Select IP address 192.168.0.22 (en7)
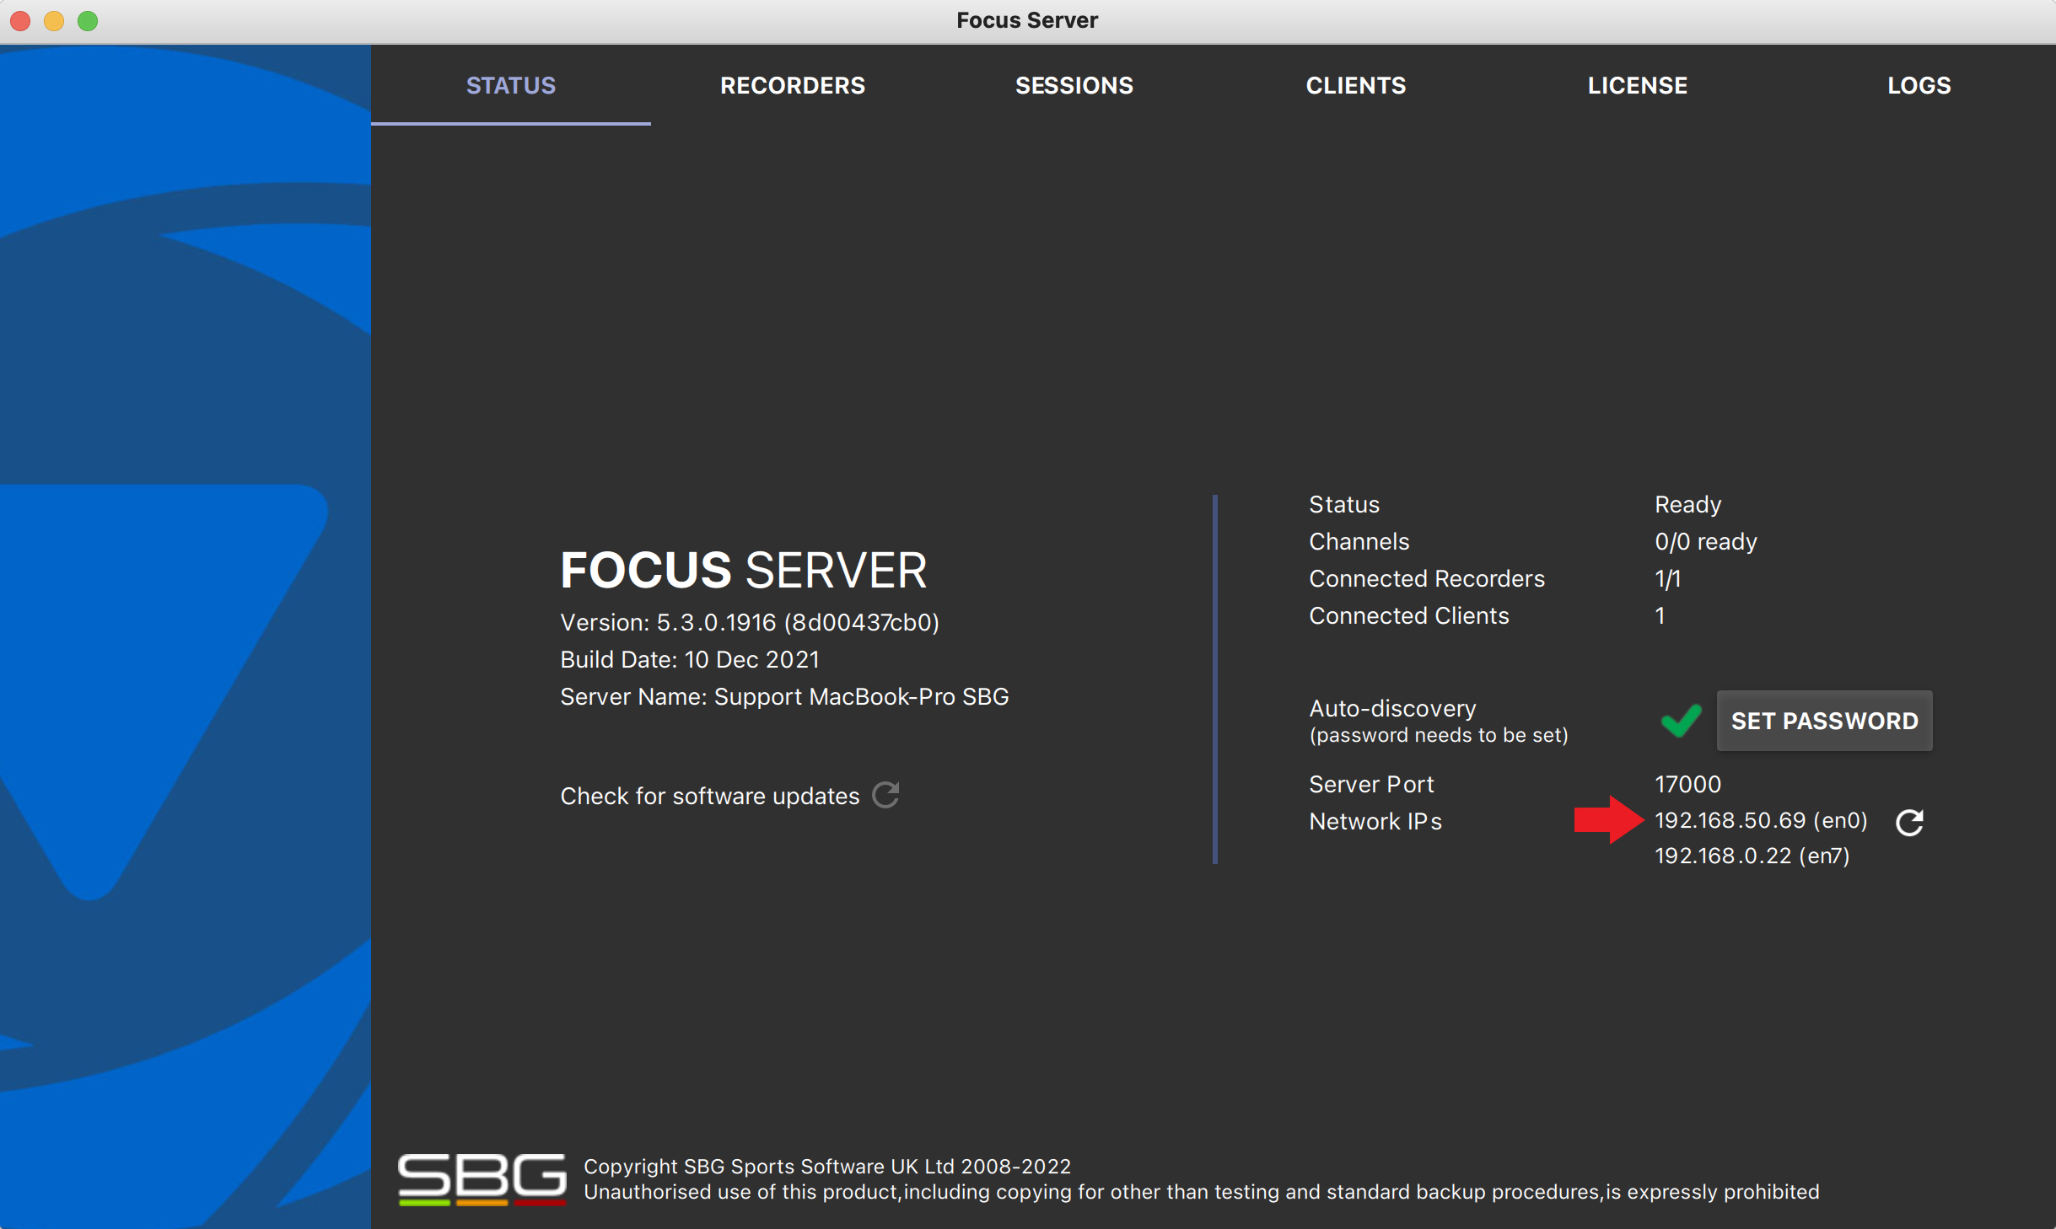The width and height of the screenshot is (2056, 1229). click(x=1752, y=856)
